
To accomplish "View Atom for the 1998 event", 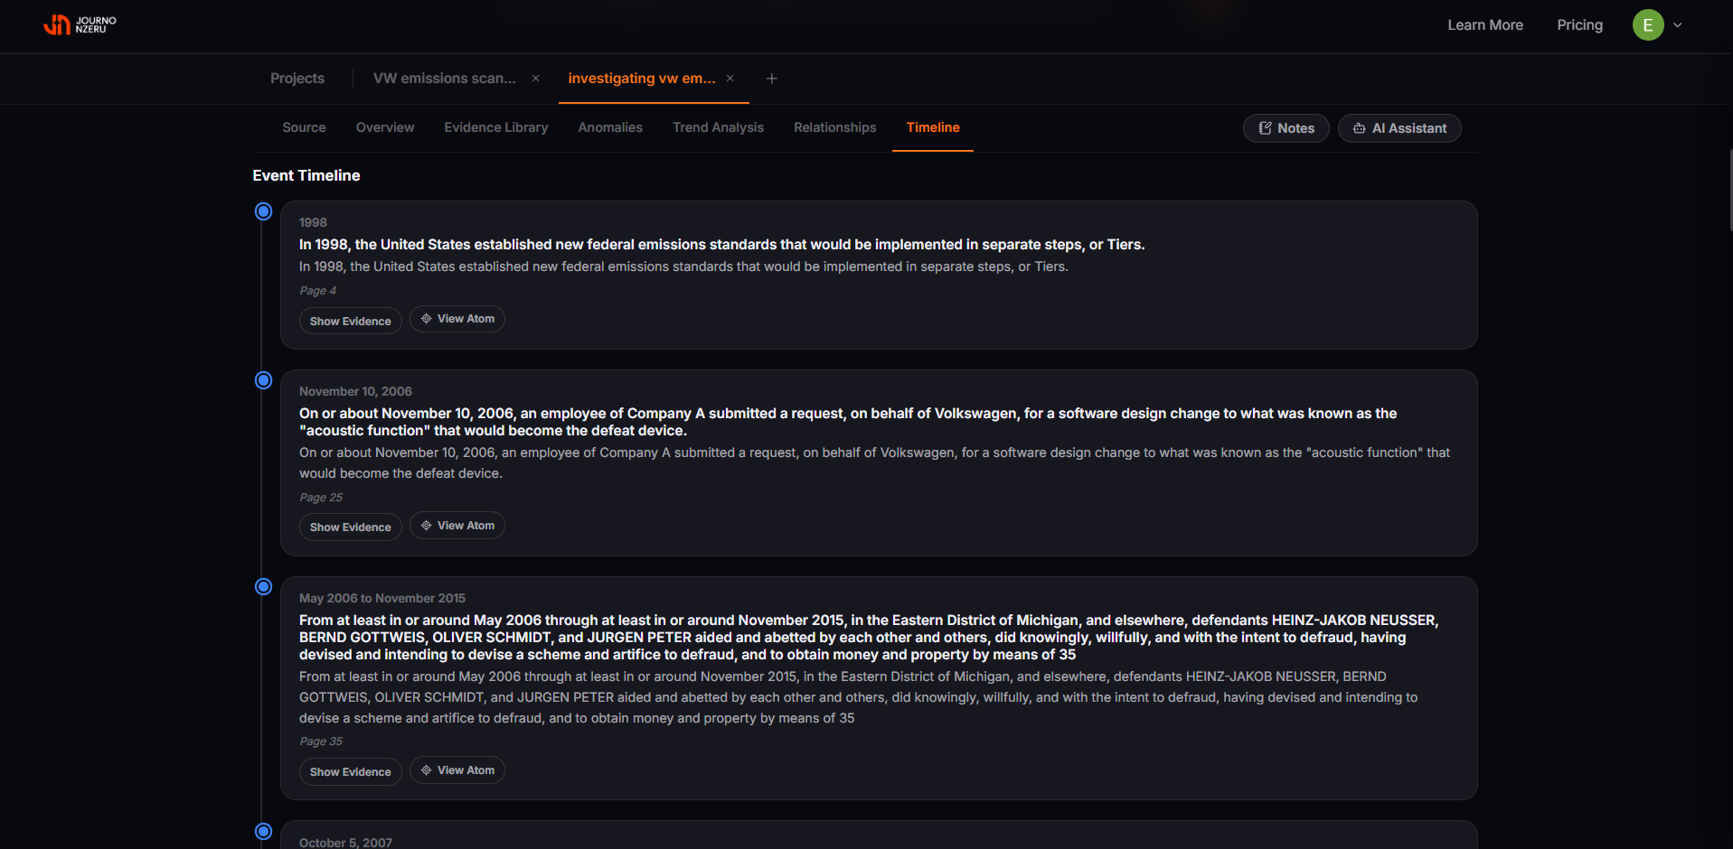I will (457, 319).
